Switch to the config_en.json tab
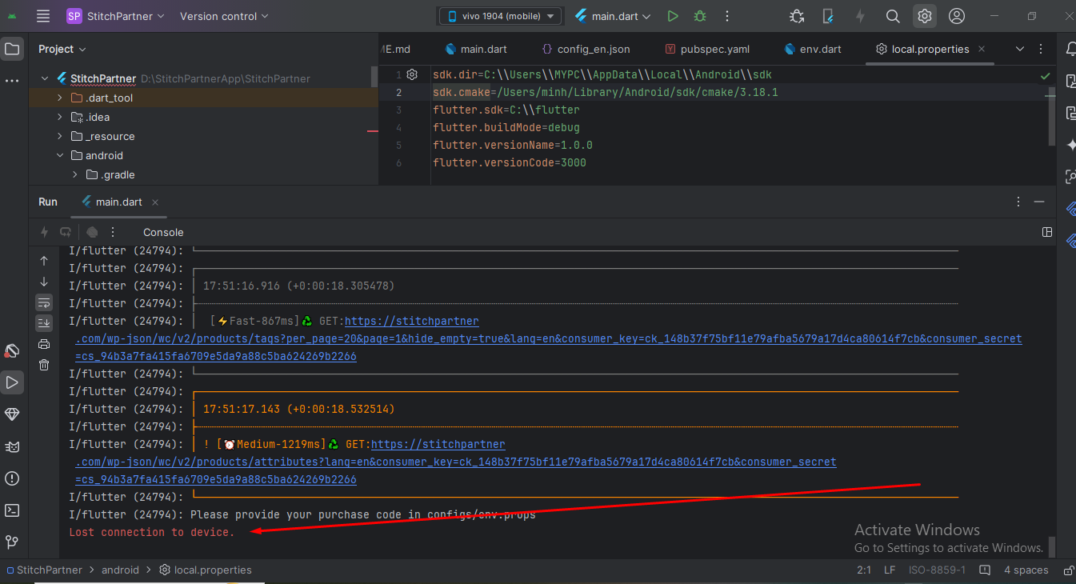The height and width of the screenshot is (584, 1076). tap(586, 49)
